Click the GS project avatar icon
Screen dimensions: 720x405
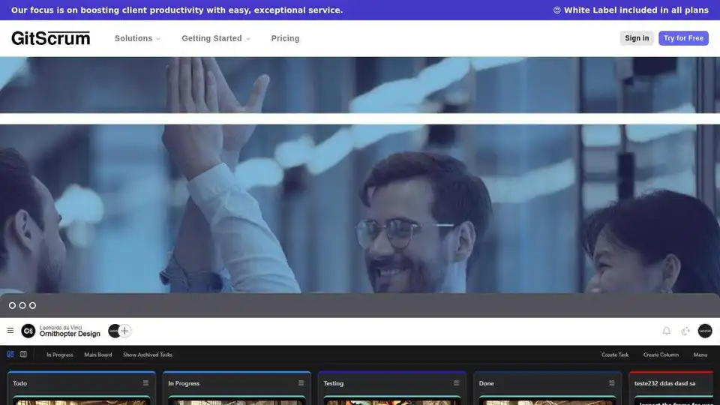pyautogui.click(x=28, y=331)
